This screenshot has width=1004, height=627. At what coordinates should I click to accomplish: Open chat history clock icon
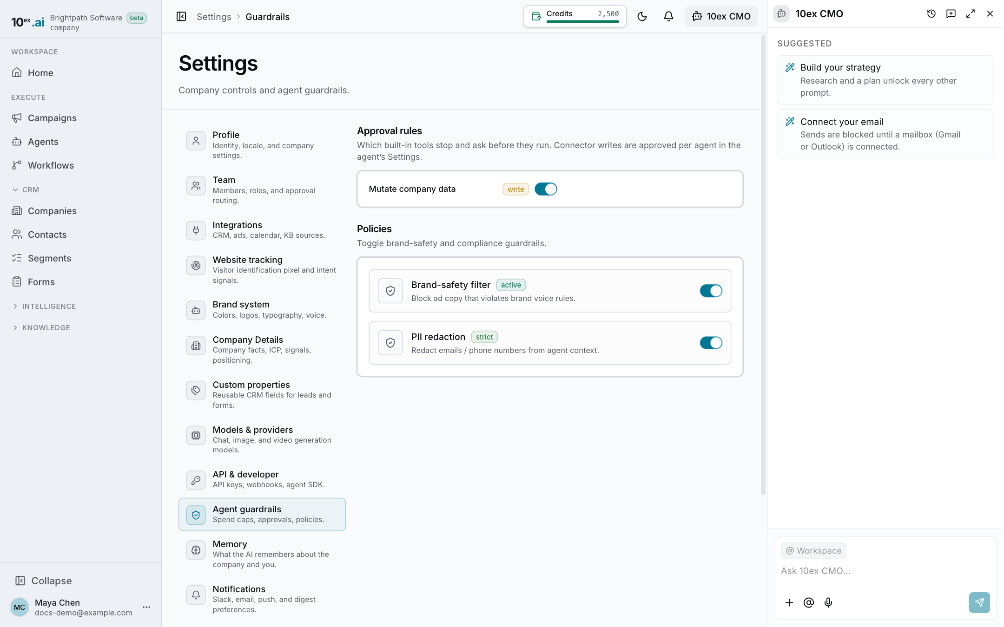point(931,14)
